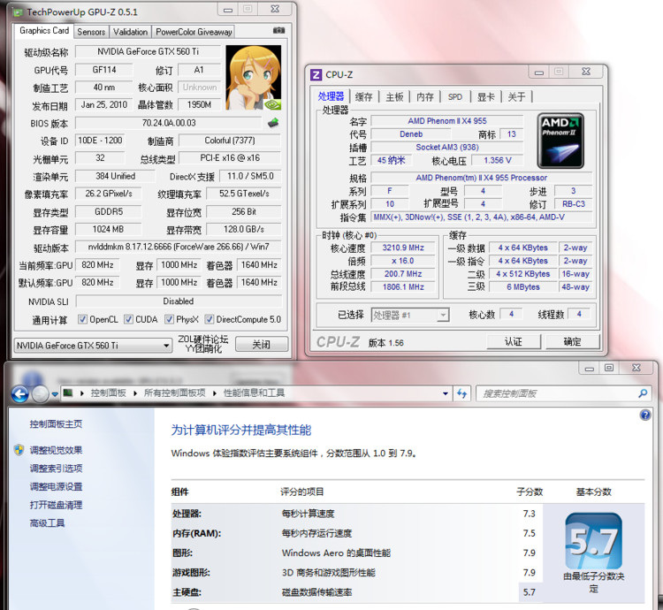Click the 处理器 subscore 7.3 value
Screen dimensions: 663x610
[530, 514]
